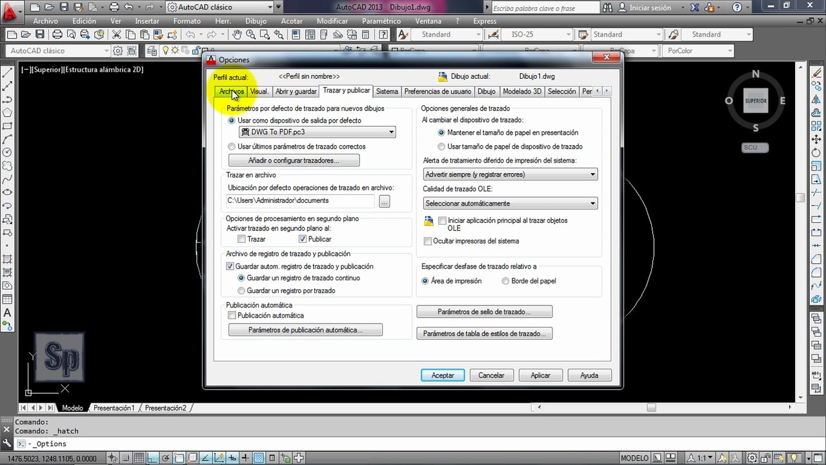Click Undo arrow in Quick Access toolbar
The image size is (826, 465).
pyautogui.click(x=128, y=8)
